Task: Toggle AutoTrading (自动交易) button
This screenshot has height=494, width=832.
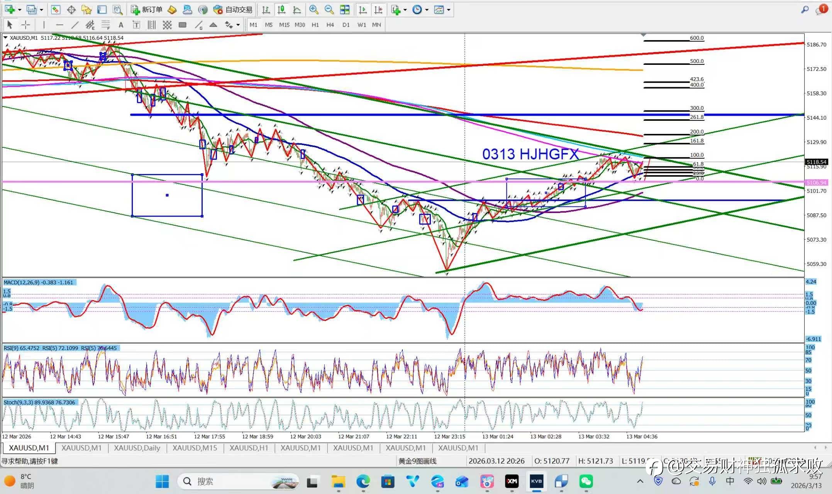Action: pyautogui.click(x=233, y=10)
